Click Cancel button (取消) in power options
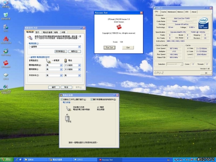The height and width of the screenshot is (162, 216). [66, 87]
